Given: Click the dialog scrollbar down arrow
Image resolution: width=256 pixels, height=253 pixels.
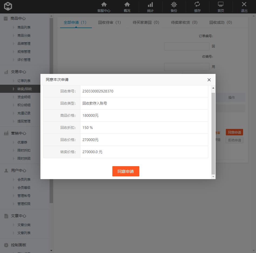Looking at the screenshot, I should (213, 177).
